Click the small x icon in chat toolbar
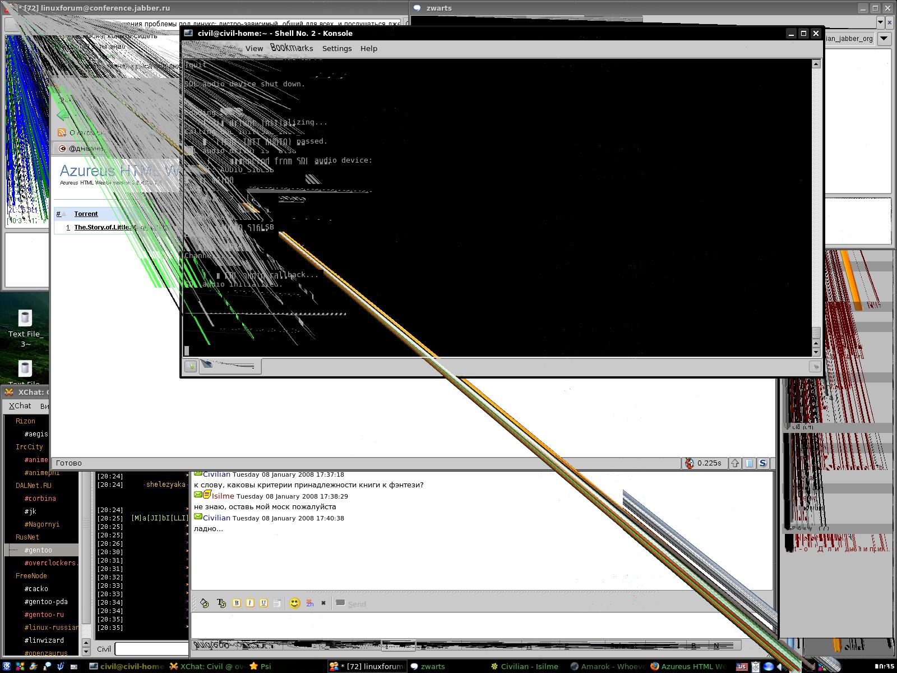This screenshot has width=897, height=673. tap(323, 603)
